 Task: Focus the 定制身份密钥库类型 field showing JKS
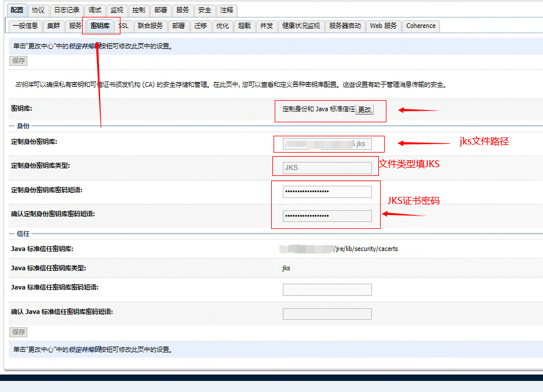(327, 168)
